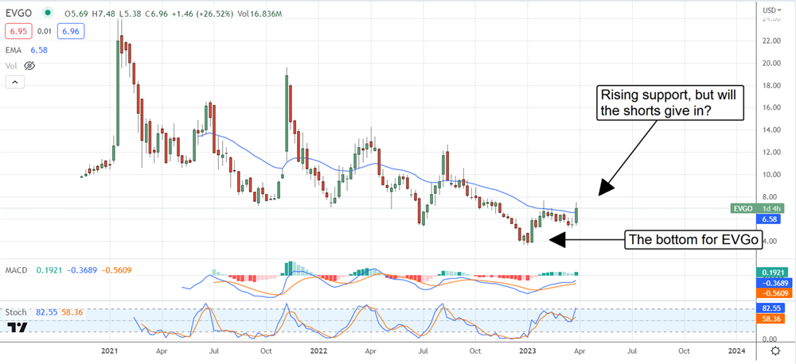Click the 2023 label on time axis
Viewport: 796px width, 364px height.
tap(528, 350)
